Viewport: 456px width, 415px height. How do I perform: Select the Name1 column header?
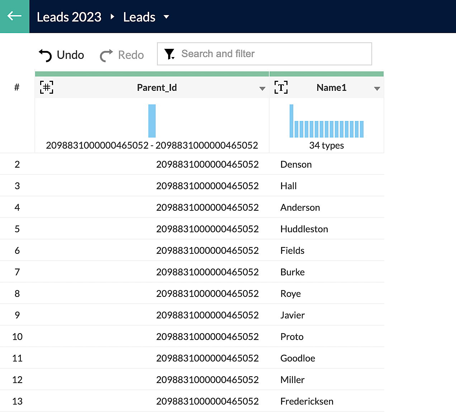pos(331,88)
